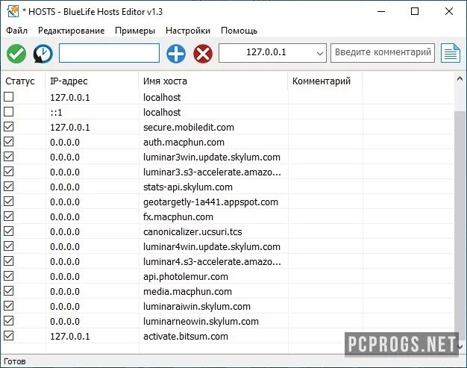Screen dimensions: 467x368
Task: Open the Помощь menu
Action: 239,31
